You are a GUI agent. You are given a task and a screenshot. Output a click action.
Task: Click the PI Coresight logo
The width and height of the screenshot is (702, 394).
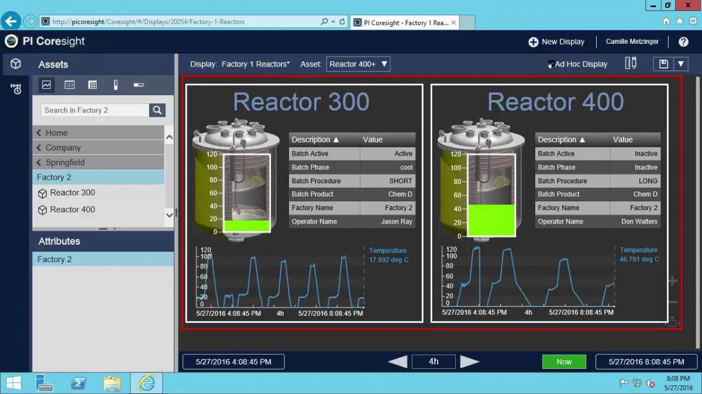tap(44, 41)
